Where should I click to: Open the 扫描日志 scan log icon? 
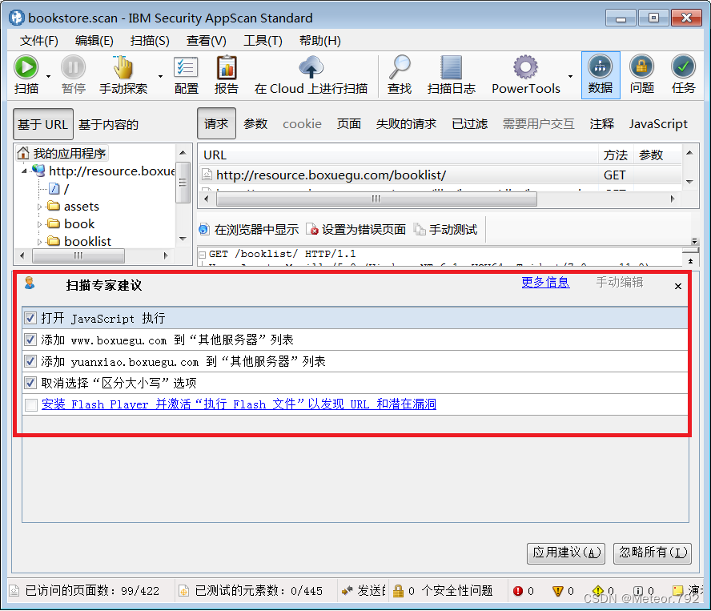[451, 67]
